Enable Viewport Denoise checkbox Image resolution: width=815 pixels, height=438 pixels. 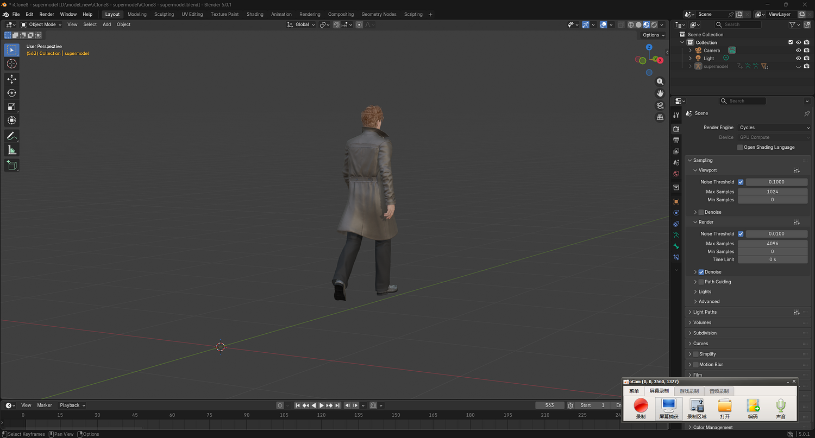tap(701, 212)
